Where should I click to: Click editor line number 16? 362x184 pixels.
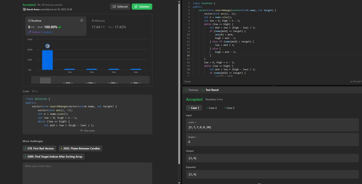pos(188,56)
